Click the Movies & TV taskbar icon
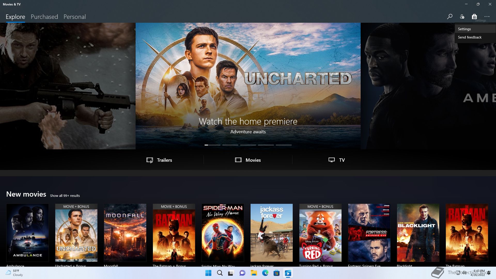Viewport: 496px width, 279px height. click(x=288, y=273)
